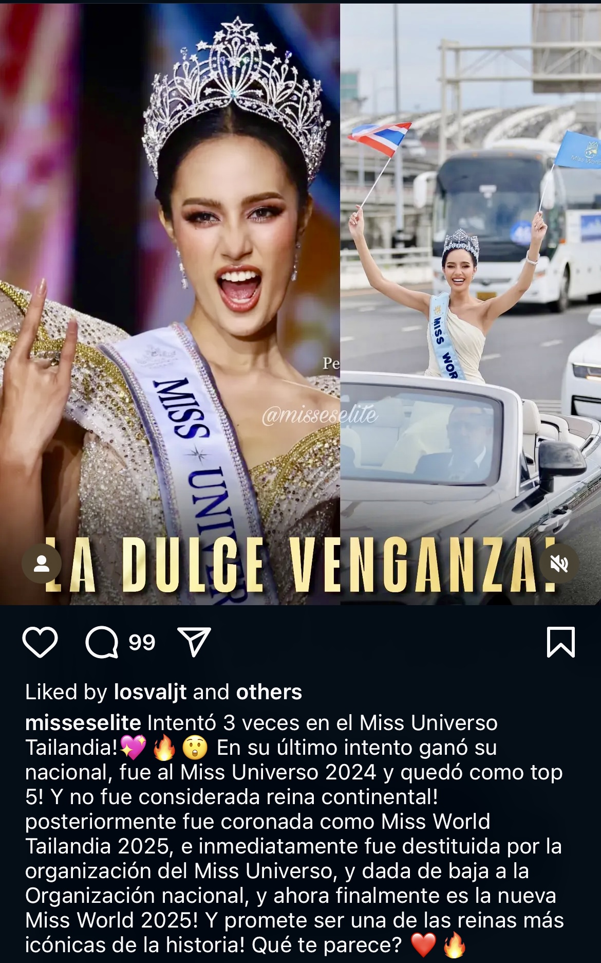Tap the @misseselite watermark on video
601x963 pixels.
tap(320, 415)
